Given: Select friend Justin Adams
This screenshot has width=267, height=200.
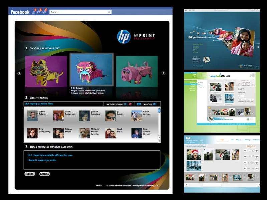Looking at the screenshot, I should [x=37, y=116].
